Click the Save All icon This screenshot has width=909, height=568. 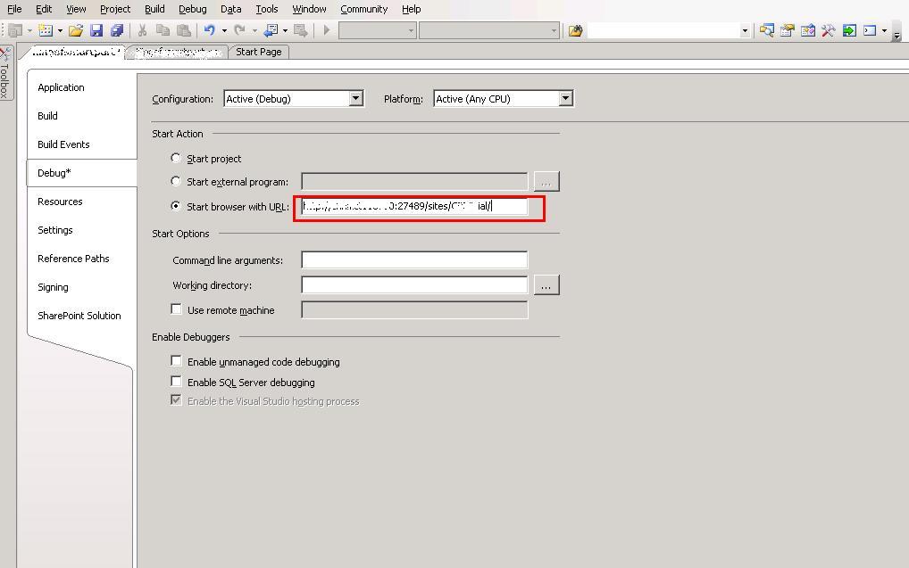117,30
